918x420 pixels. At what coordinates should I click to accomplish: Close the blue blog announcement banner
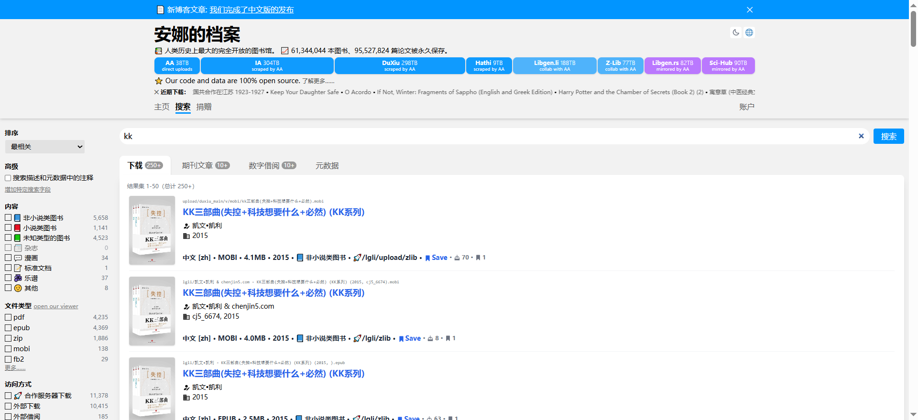click(x=749, y=10)
